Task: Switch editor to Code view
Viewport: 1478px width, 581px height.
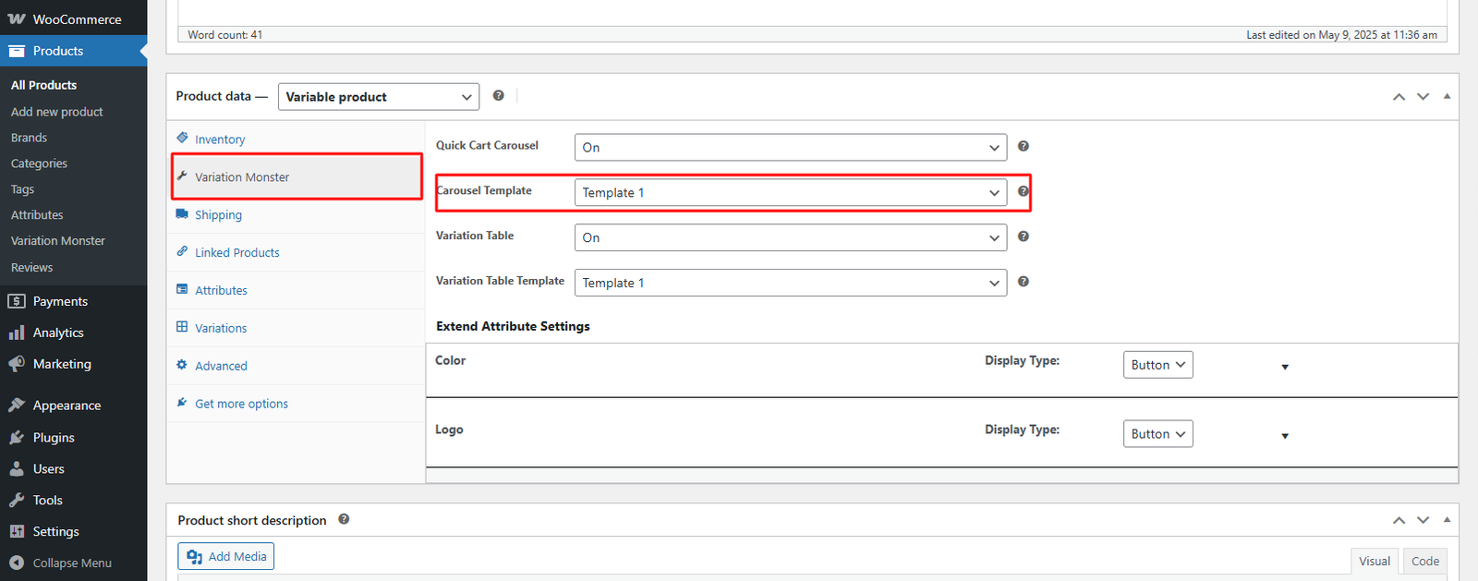Action: 1424,561
